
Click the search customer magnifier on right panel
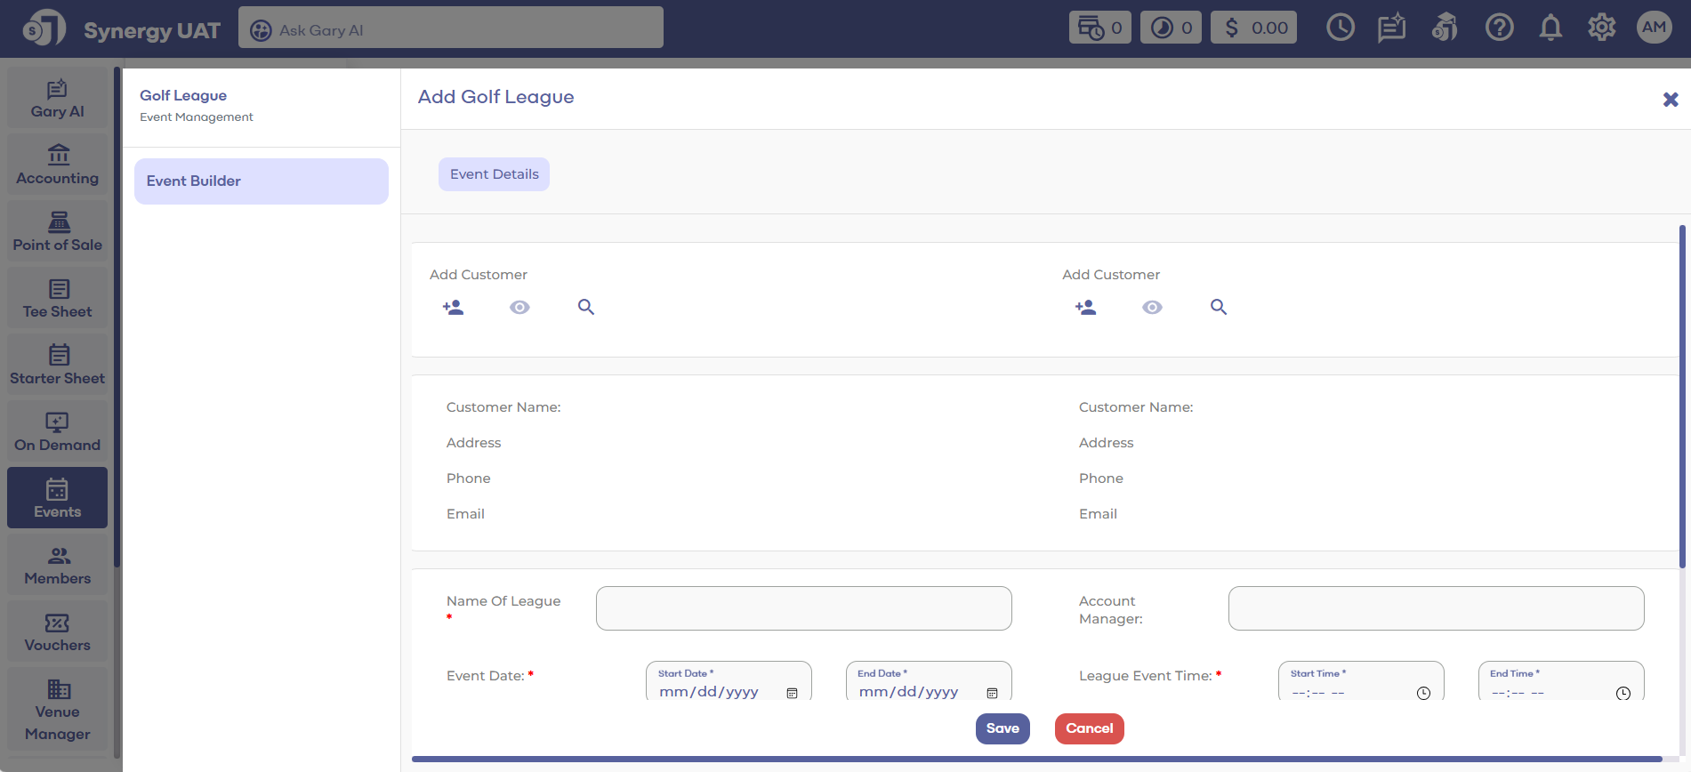tap(1218, 307)
